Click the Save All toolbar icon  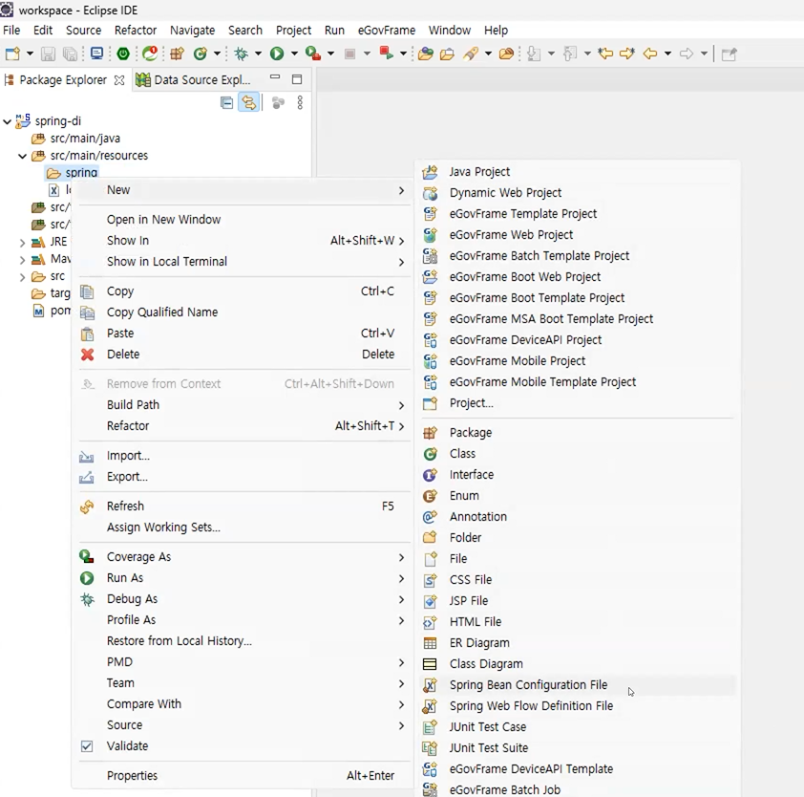[70, 54]
